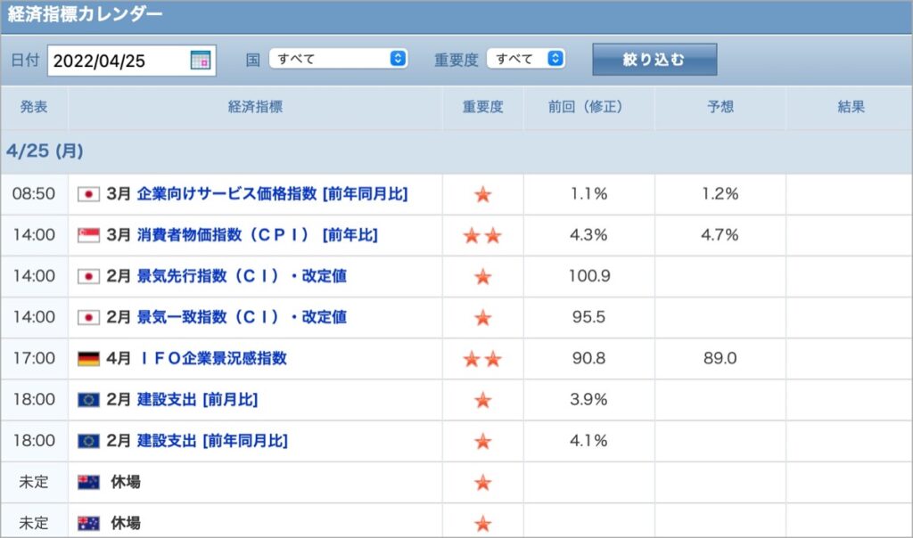The image size is (913, 538).
Task: Click the New Zealand flag holiday row
Action: click(88, 482)
